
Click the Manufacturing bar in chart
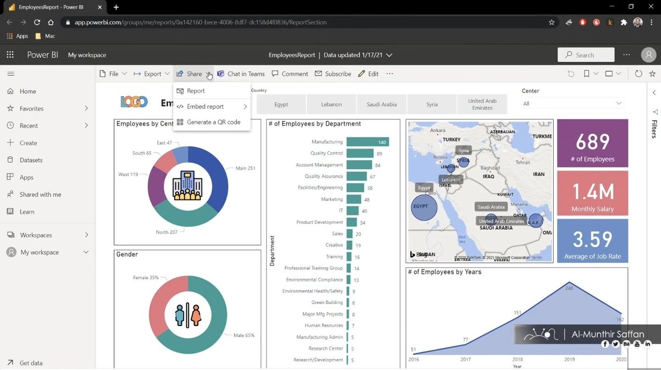pos(367,142)
